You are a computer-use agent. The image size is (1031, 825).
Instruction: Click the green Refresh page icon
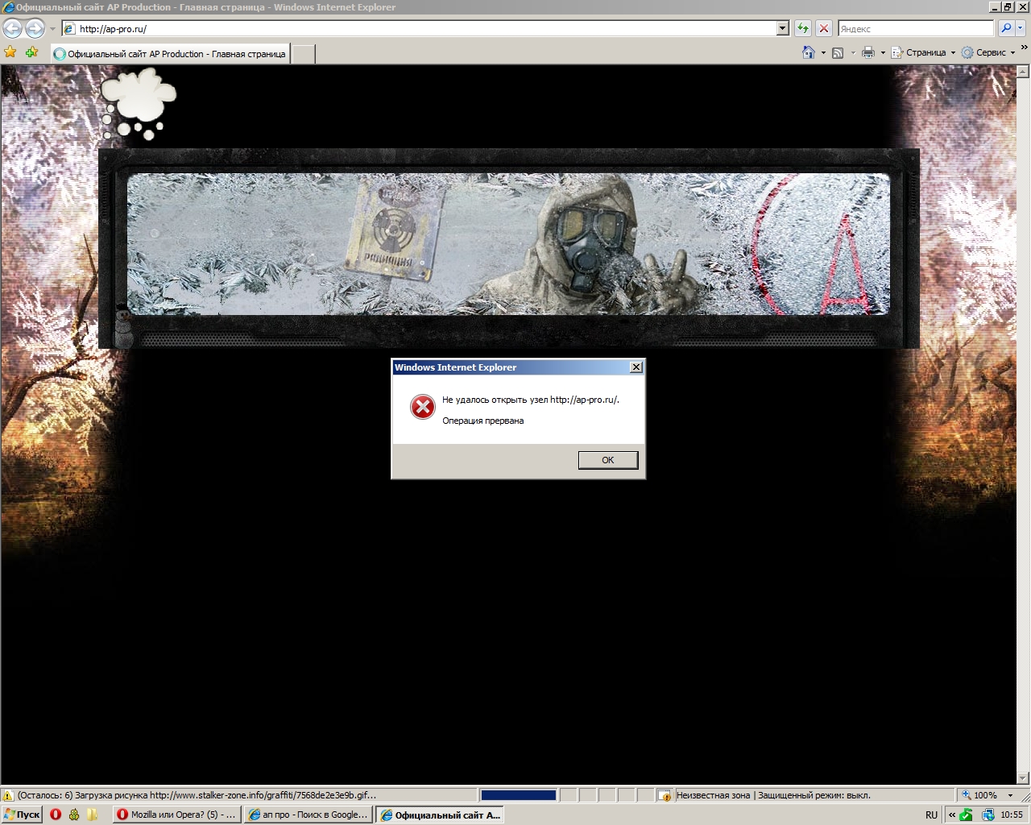point(802,28)
